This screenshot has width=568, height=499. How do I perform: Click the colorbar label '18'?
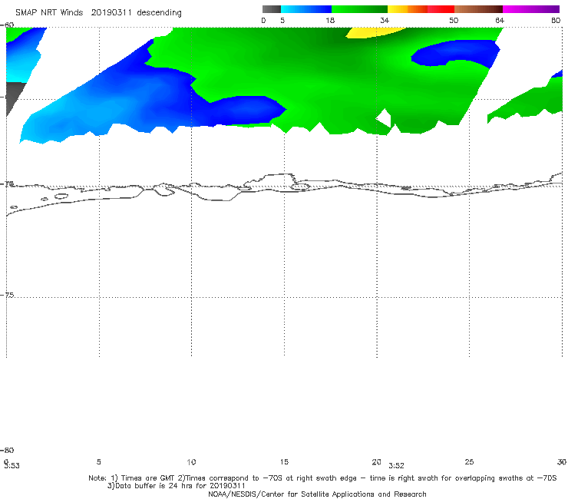click(330, 21)
